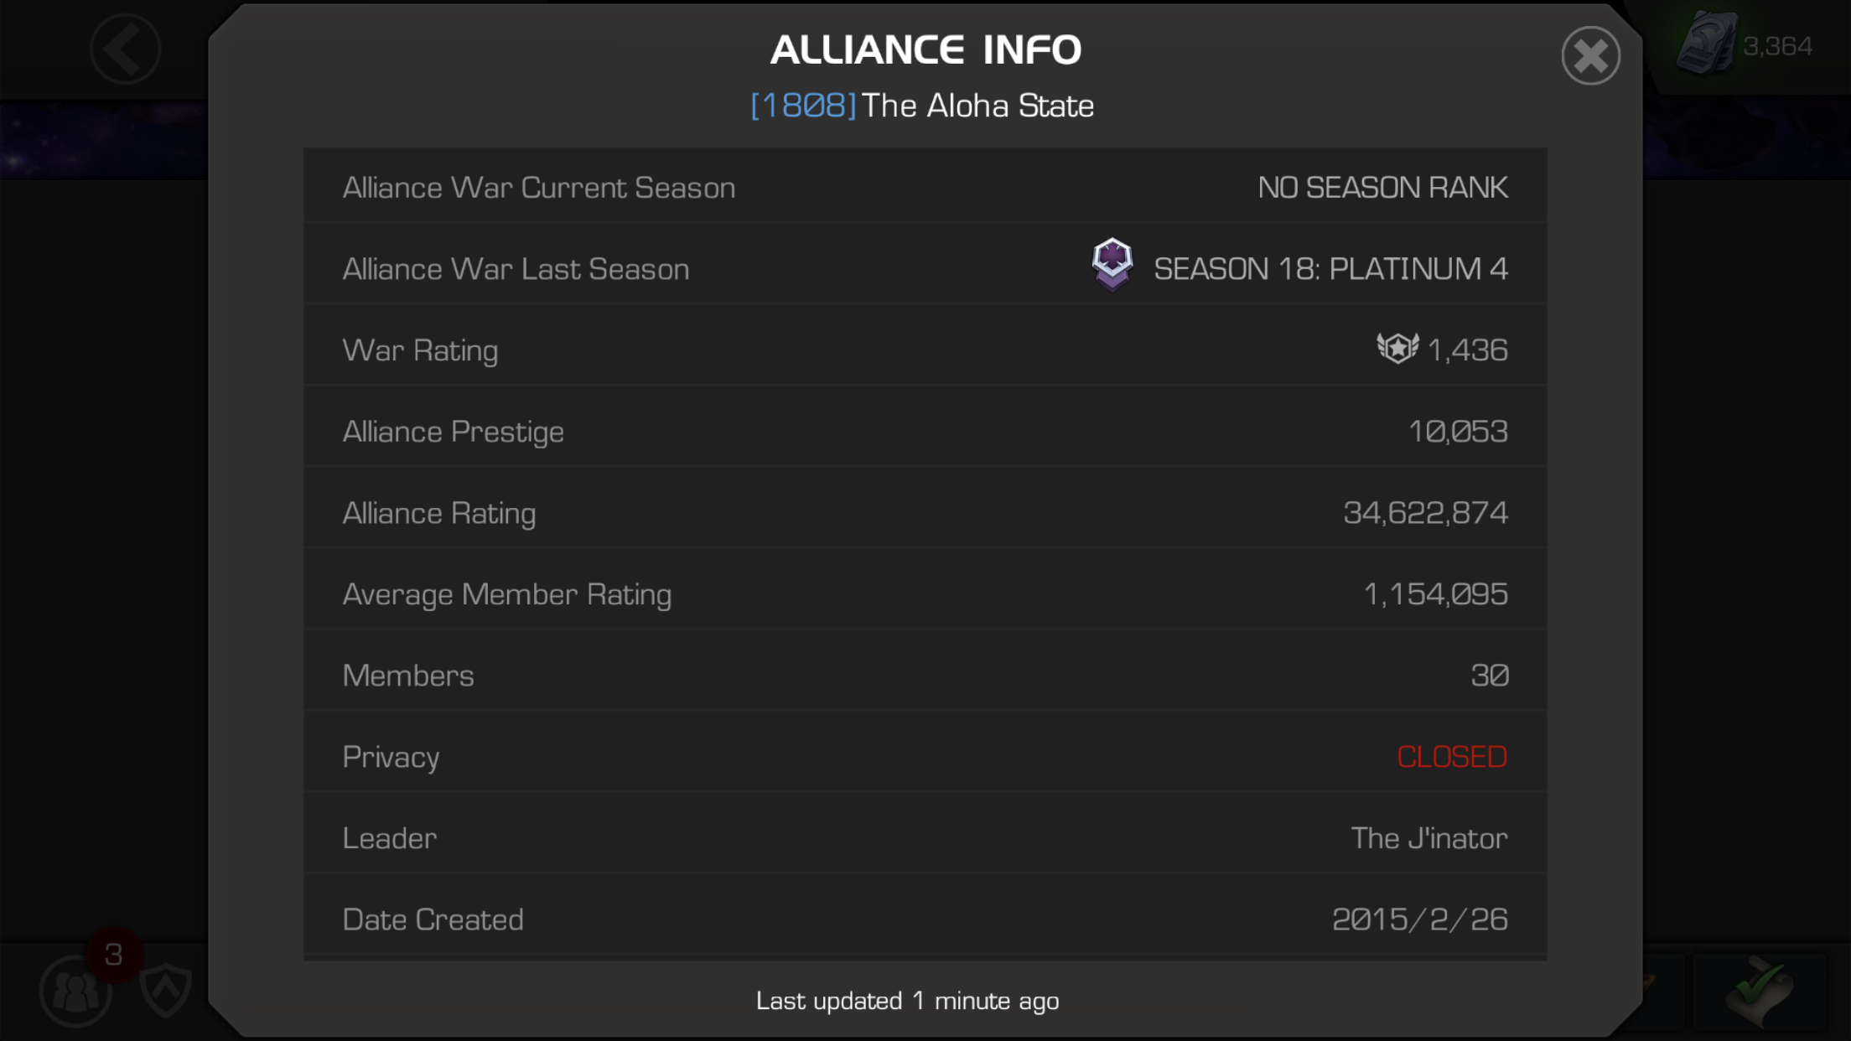Tap the Alliance Rating value 34,622,874
1851x1041 pixels.
(1425, 512)
